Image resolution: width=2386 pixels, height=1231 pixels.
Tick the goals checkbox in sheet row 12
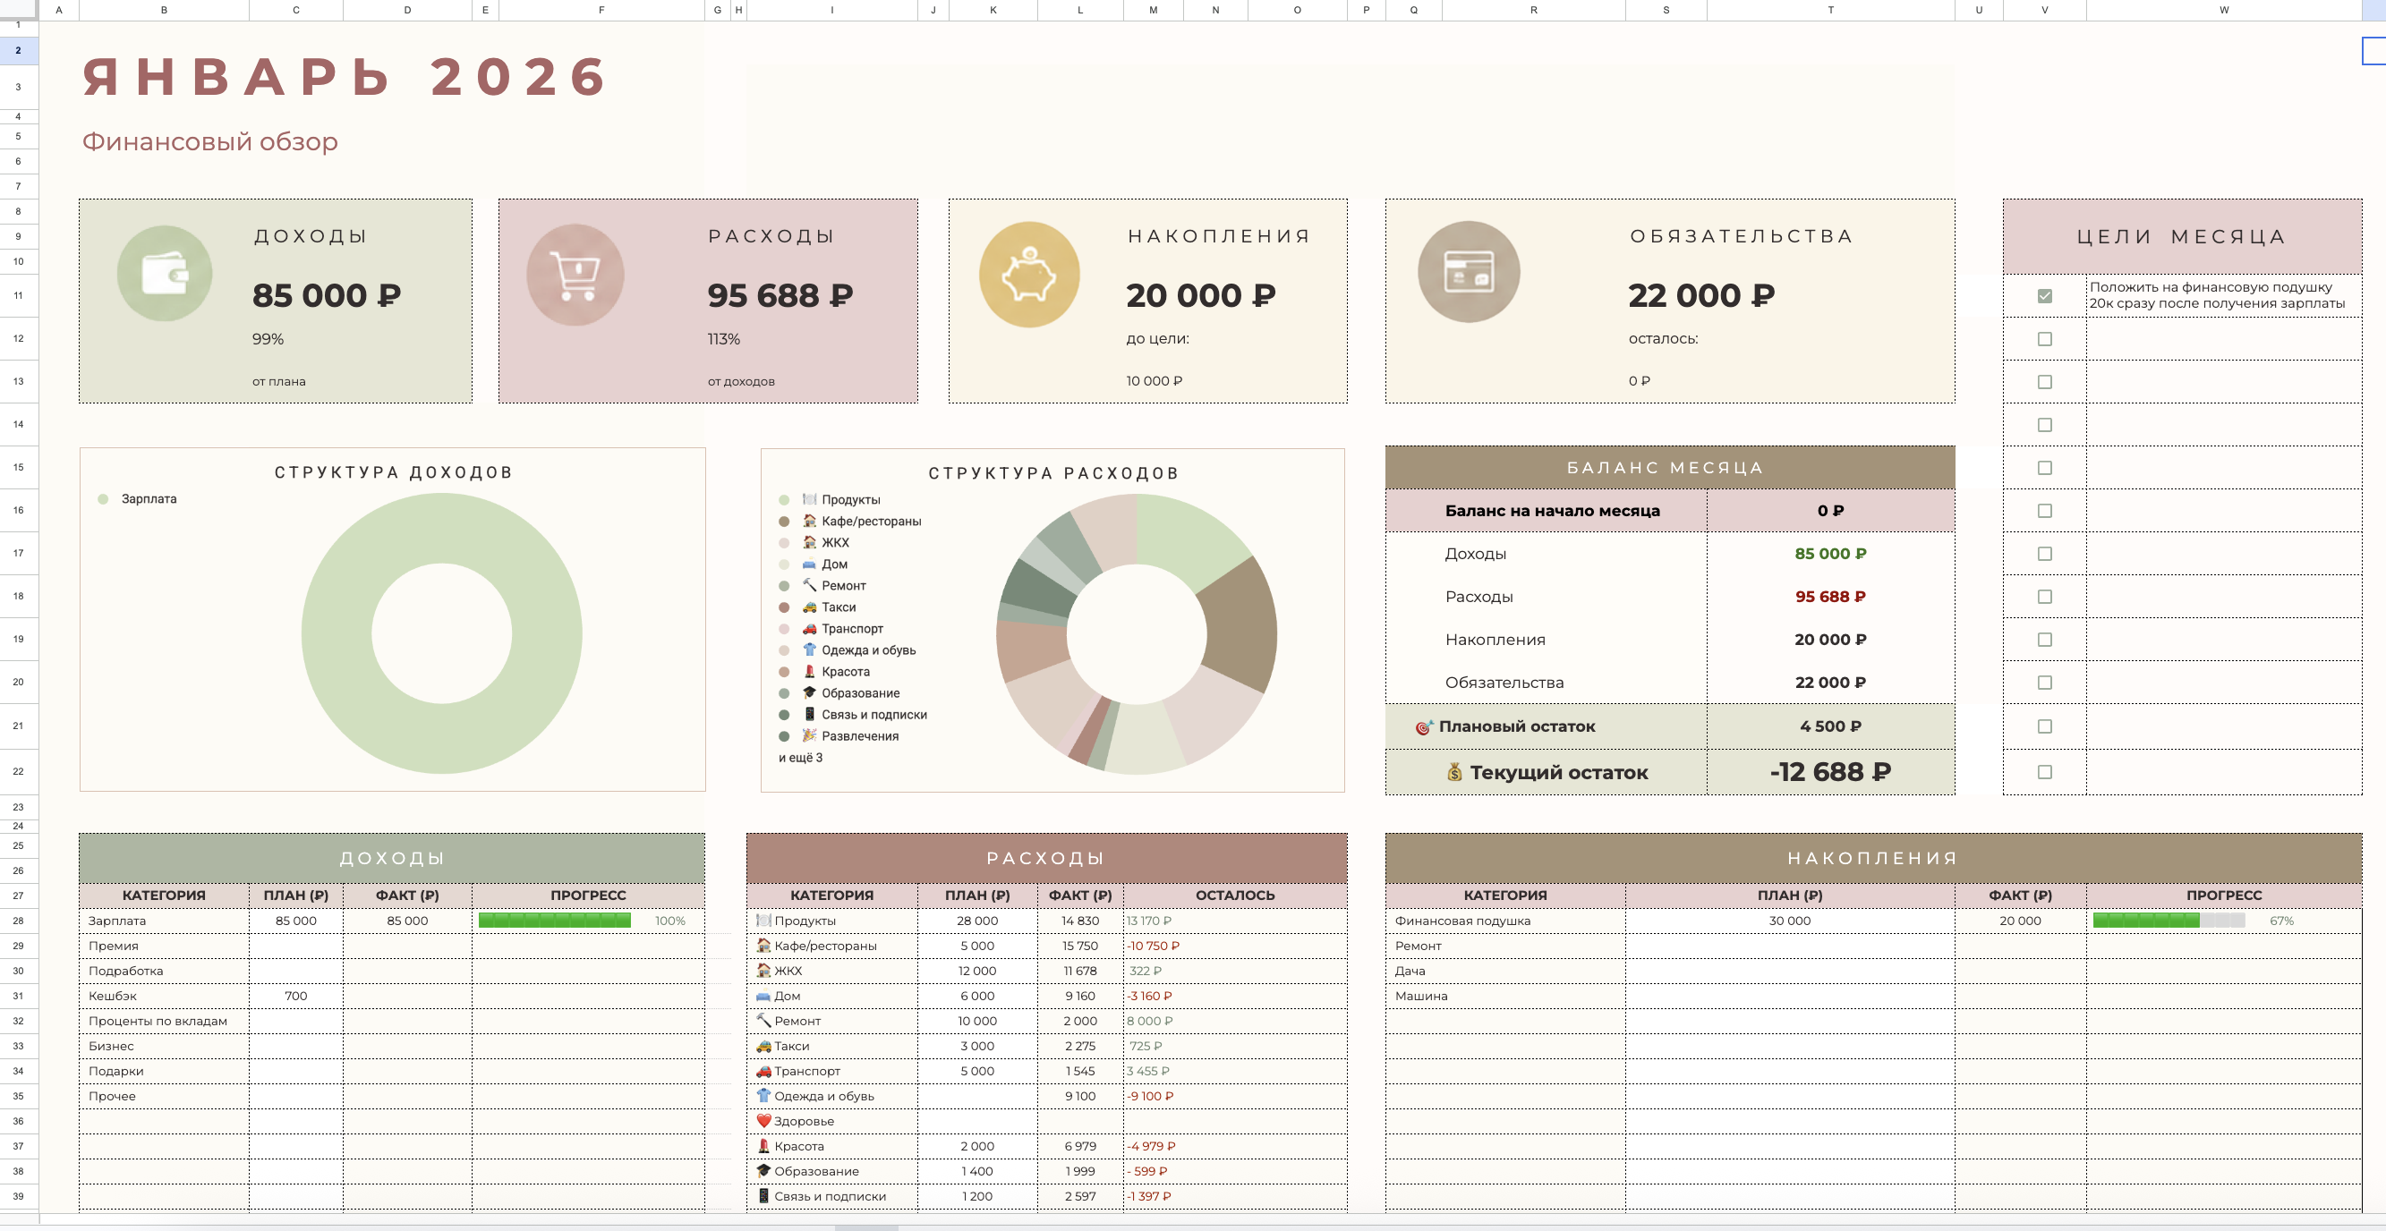(2045, 339)
